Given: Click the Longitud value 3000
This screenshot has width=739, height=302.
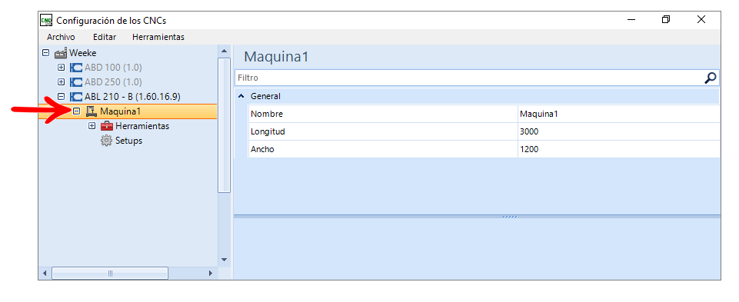Looking at the screenshot, I should click(618, 131).
